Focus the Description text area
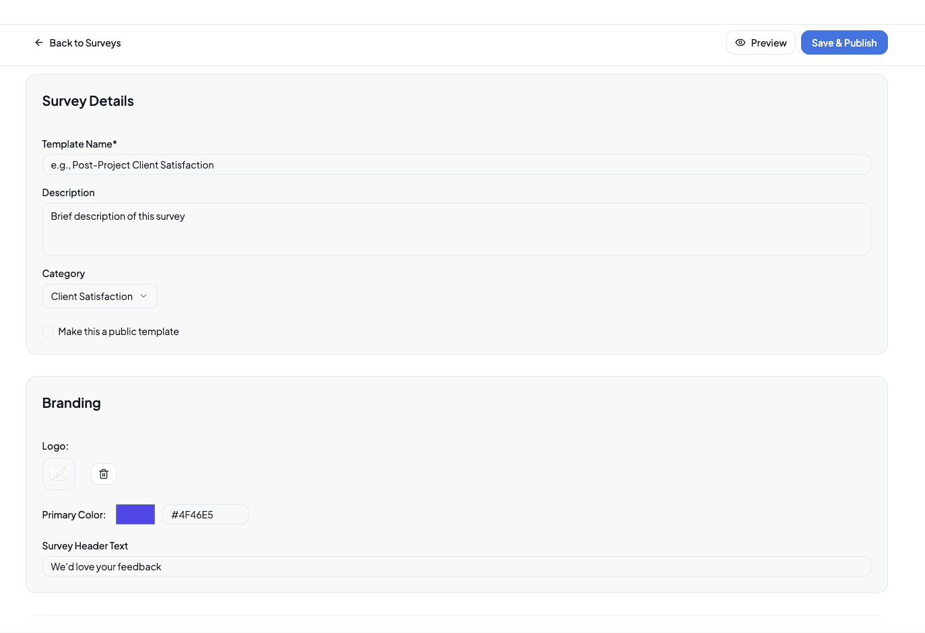Screen dimensions: 925x633 [x=457, y=229]
